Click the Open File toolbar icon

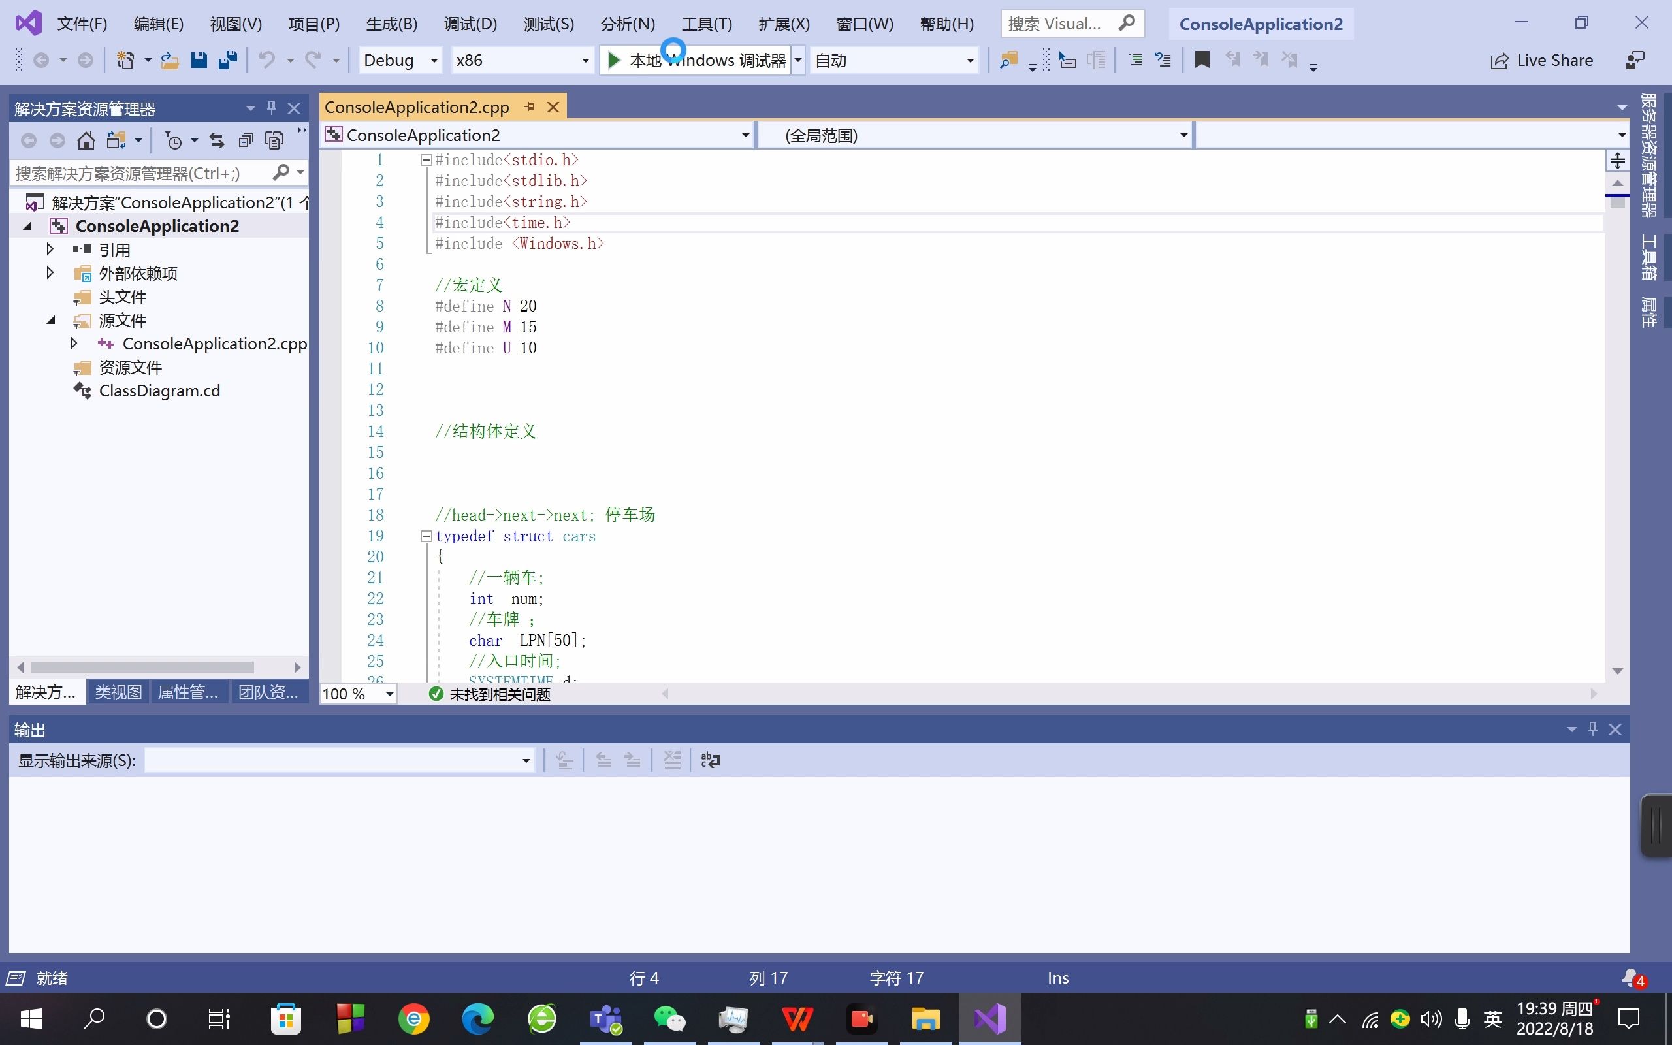(x=170, y=60)
